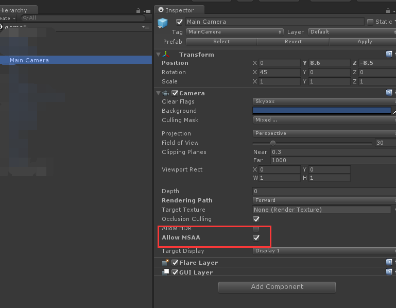Open the Background color swatch

click(322, 111)
